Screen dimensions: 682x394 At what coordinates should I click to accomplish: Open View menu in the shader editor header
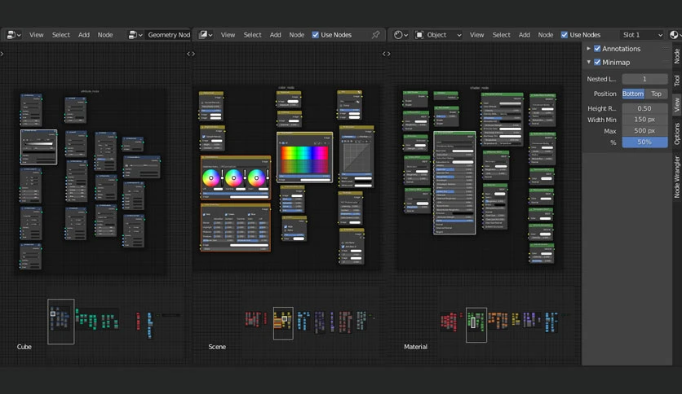476,35
